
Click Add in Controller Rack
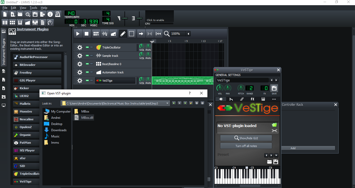click(x=293, y=148)
